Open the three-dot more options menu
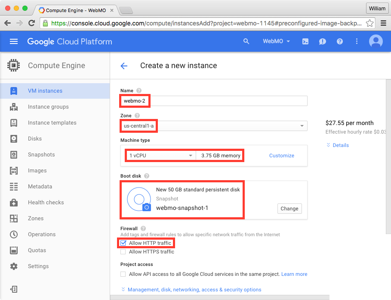The height and width of the screenshot is (300, 391). click(x=357, y=41)
